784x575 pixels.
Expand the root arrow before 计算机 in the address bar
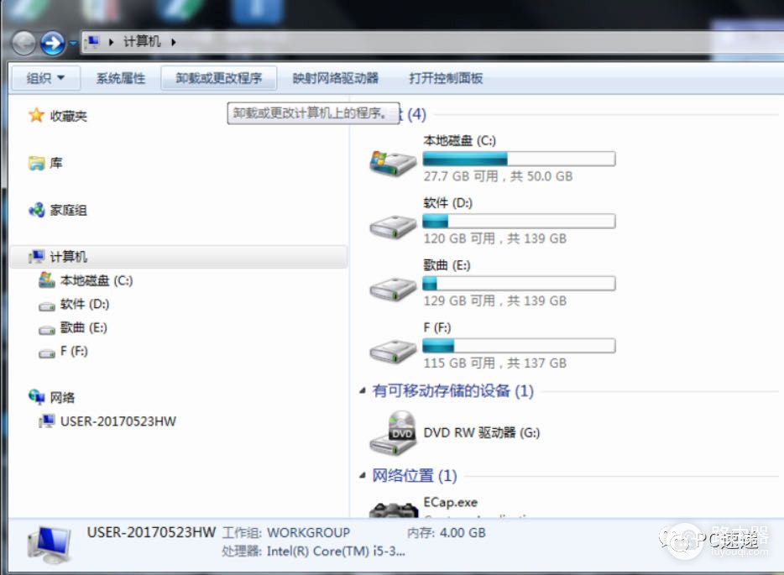click(111, 42)
